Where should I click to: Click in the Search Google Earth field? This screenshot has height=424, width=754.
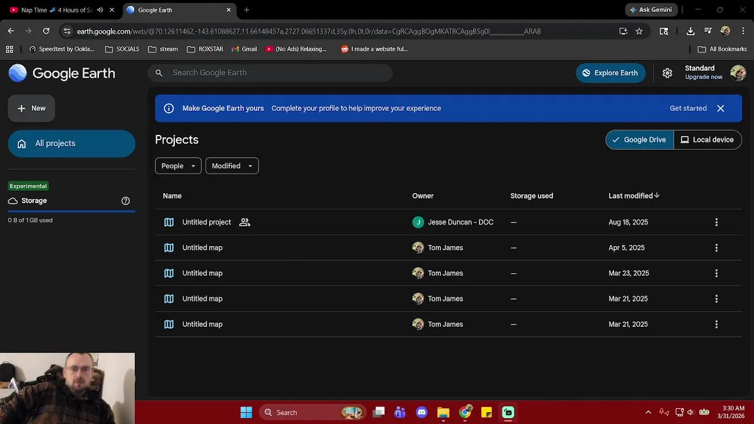pyautogui.click(x=270, y=73)
